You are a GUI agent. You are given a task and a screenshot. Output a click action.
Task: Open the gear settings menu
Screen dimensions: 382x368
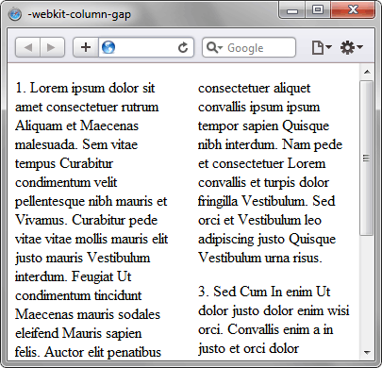coord(352,47)
